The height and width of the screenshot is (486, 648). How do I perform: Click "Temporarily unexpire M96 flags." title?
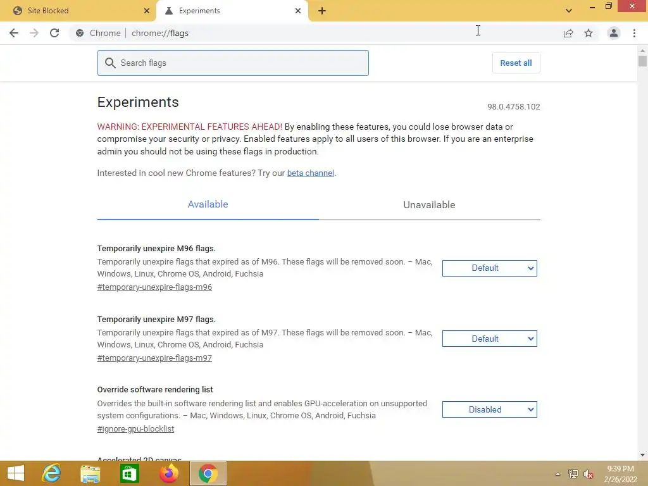coord(156,248)
